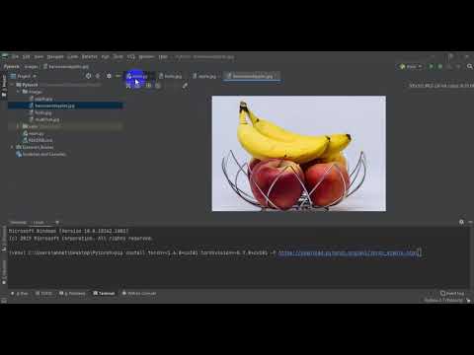Open Scratches and Consoles node

[x=41, y=154]
